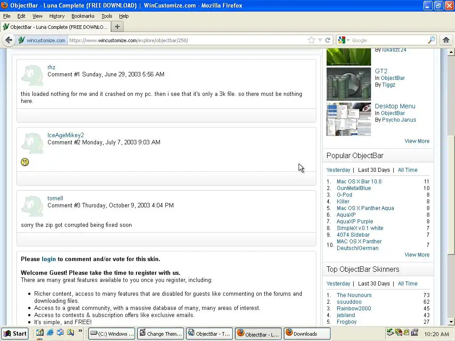
Task: Click IceAgeMikey2's avatar image
Action: pyautogui.click(x=32, y=143)
